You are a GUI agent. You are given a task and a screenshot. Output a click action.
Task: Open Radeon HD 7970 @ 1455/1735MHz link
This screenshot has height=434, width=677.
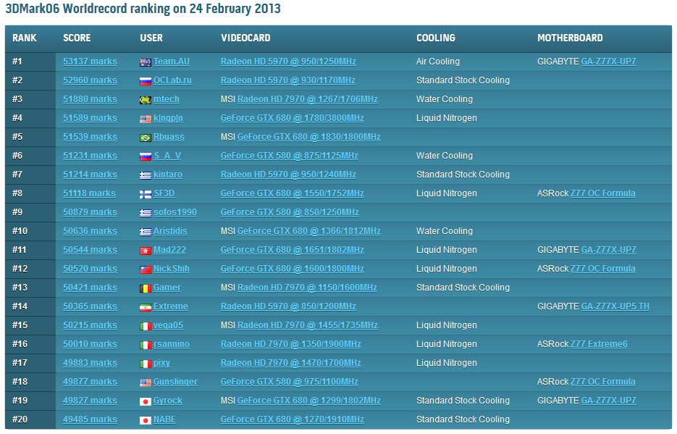click(308, 325)
